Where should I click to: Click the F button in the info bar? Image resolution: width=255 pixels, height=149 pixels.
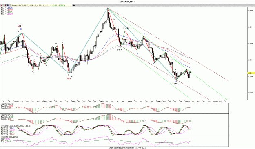[x=6, y=6]
